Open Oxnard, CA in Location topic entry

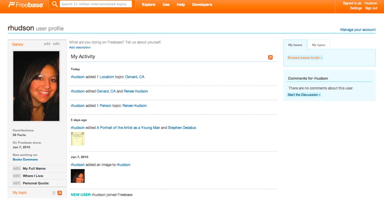(135, 77)
